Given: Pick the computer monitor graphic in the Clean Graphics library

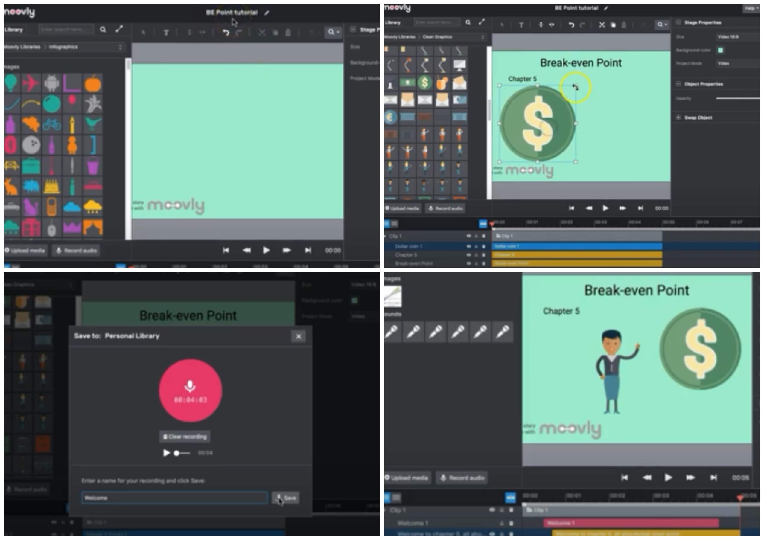Looking at the screenshot, I should [459, 65].
